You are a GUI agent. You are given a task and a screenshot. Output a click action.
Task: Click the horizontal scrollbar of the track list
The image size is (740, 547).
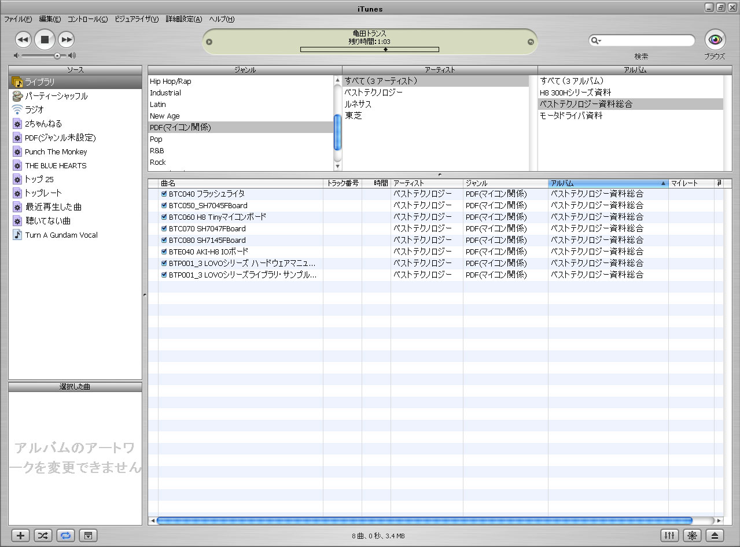[425, 520]
